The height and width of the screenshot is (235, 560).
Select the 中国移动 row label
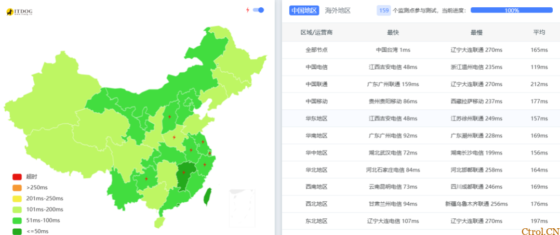[x=316, y=101]
